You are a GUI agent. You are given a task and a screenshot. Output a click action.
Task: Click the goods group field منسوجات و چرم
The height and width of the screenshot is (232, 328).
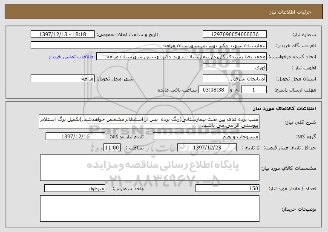pyautogui.click(x=206, y=136)
